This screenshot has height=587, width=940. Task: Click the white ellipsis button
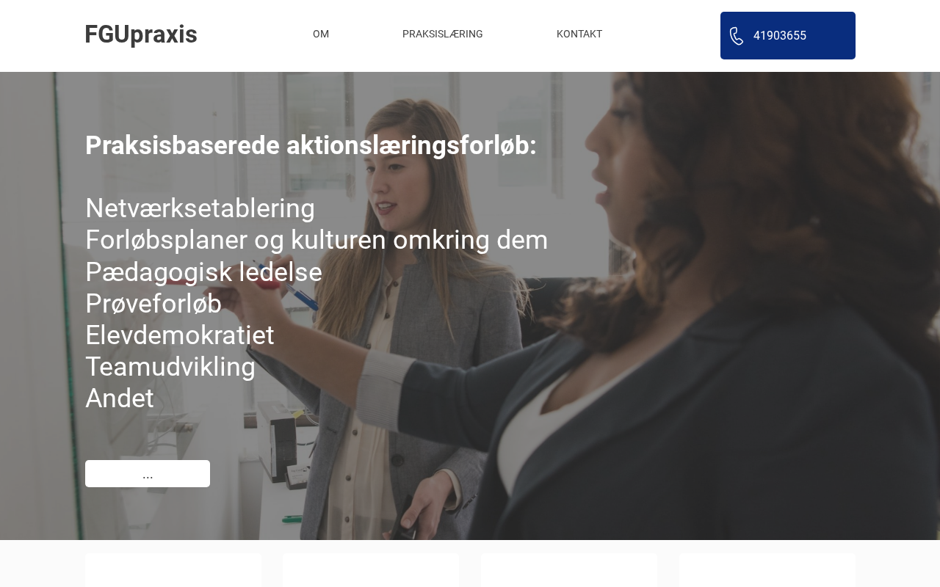[x=148, y=473]
